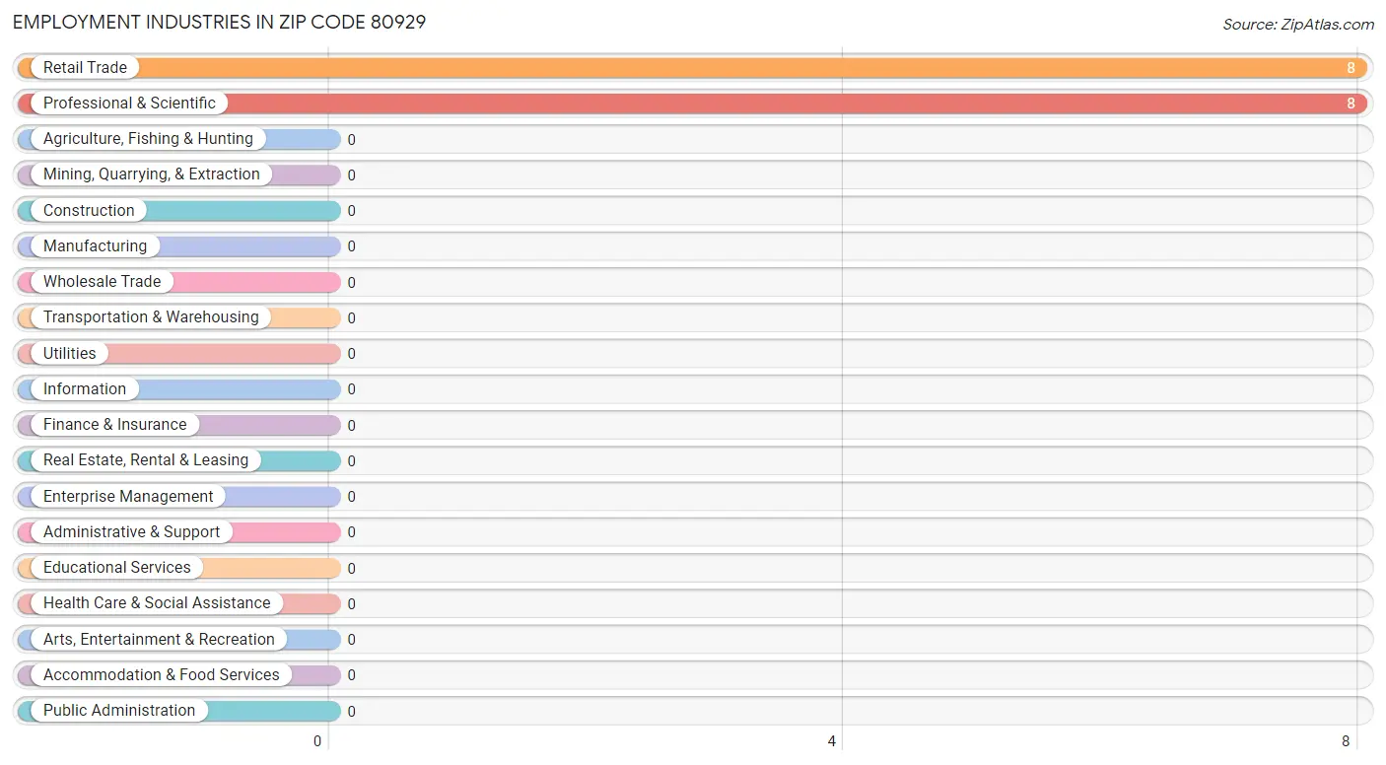Click the axis tick label 4
Viewport: 1386px width, 765px height.
point(832,741)
